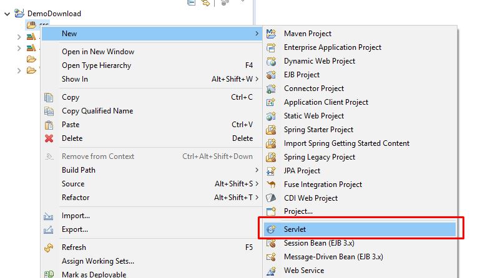Click the Maven Project icon

click(x=271, y=34)
